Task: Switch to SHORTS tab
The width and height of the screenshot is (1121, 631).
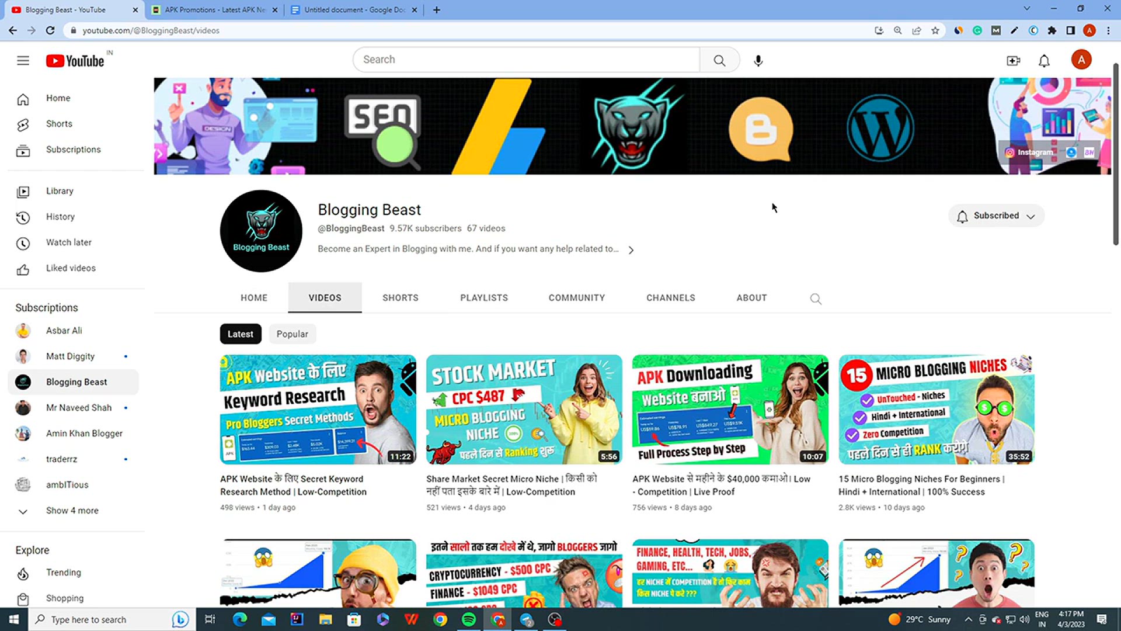Action: click(x=401, y=298)
